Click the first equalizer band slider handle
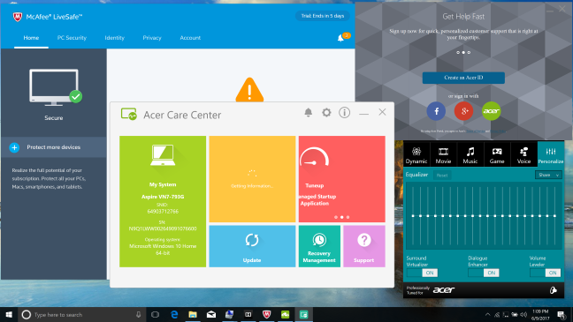This screenshot has height=322, width=573. tap(413, 216)
